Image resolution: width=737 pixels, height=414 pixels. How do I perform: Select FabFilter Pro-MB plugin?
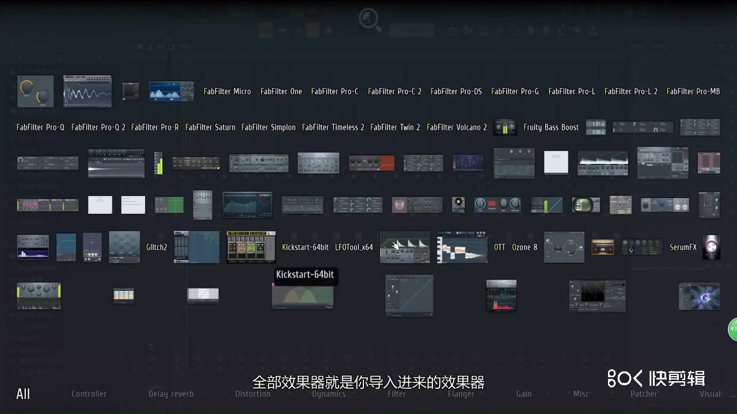point(693,91)
